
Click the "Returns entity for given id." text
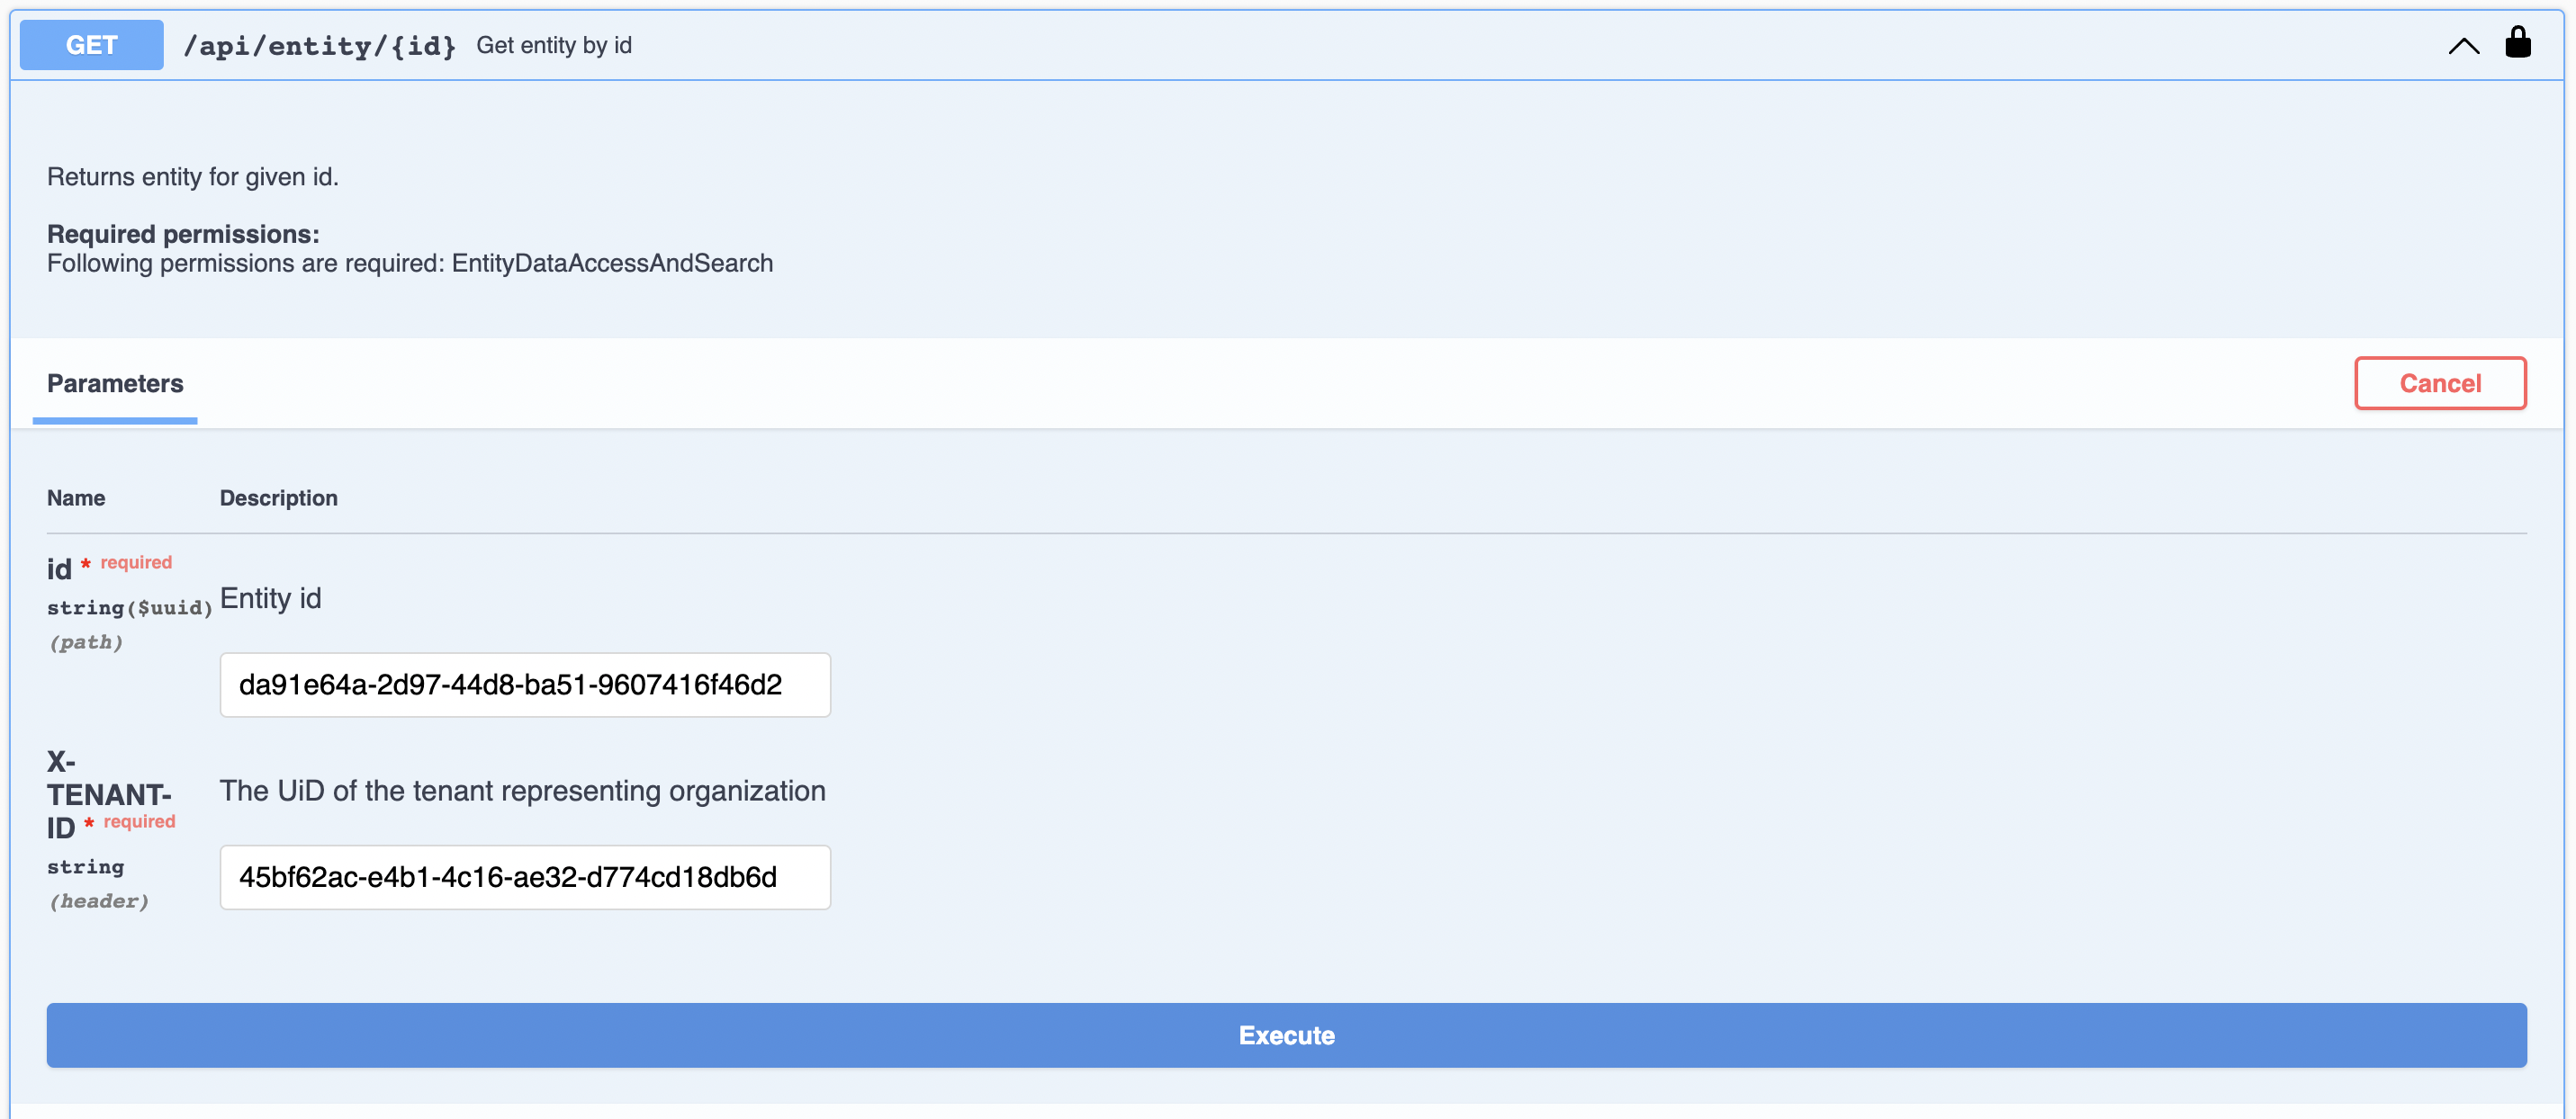coord(193,177)
